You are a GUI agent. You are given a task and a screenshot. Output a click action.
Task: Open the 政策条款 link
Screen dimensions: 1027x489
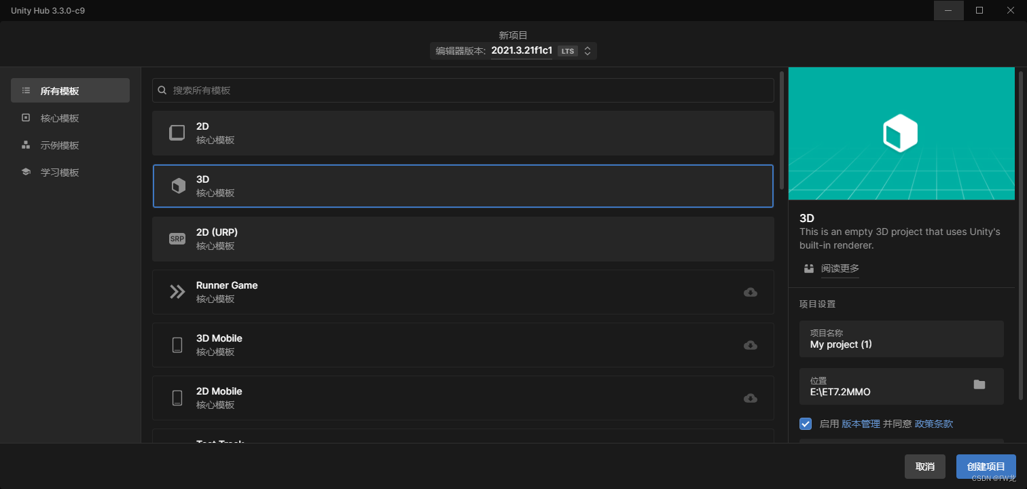pyautogui.click(x=934, y=424)
